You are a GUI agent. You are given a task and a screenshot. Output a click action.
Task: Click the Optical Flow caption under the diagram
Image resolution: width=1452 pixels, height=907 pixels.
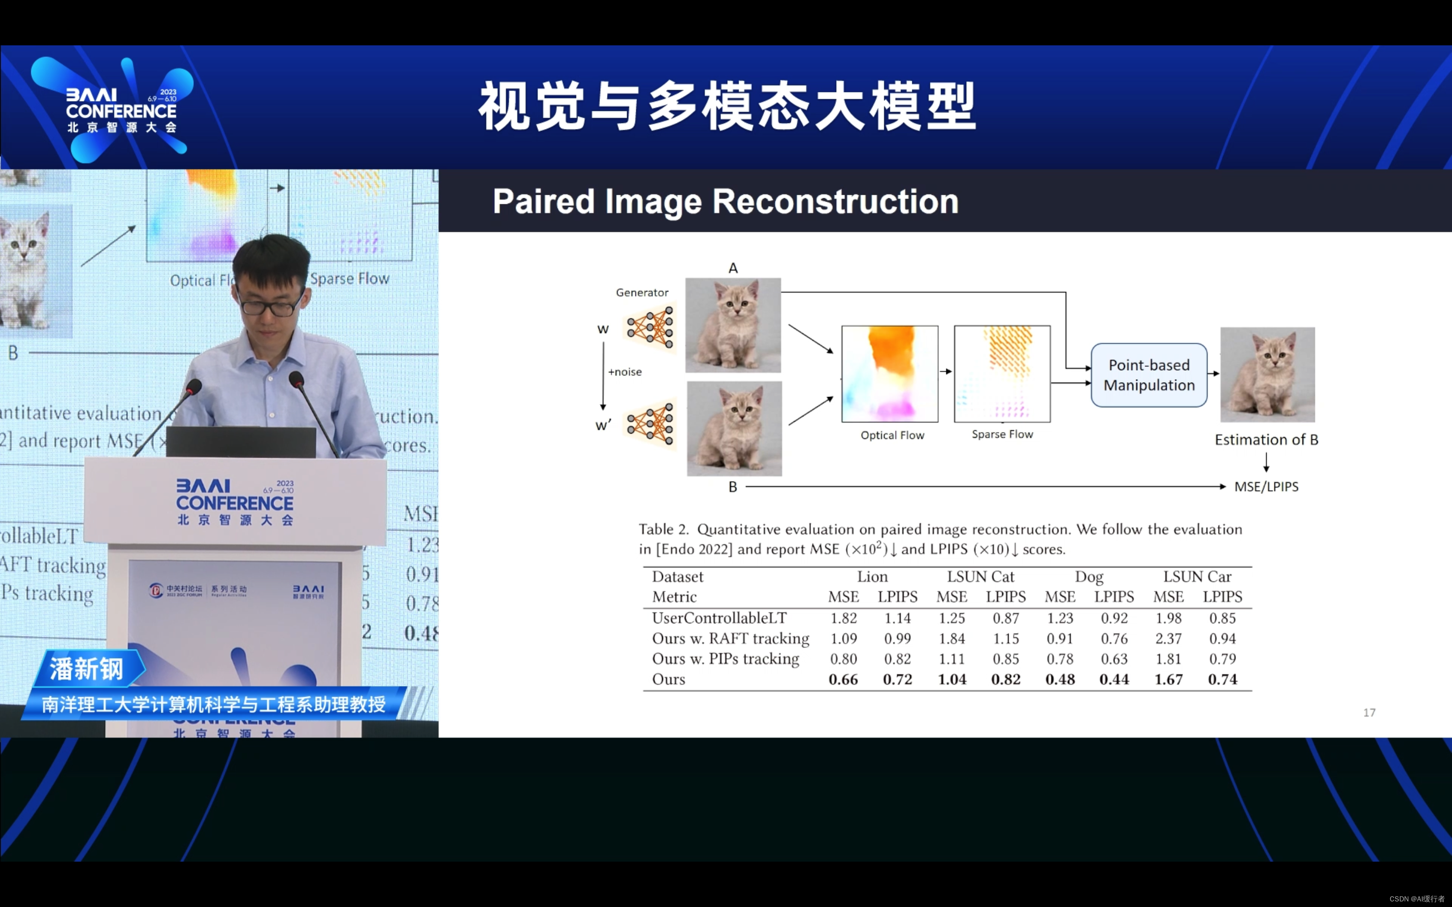892,435
